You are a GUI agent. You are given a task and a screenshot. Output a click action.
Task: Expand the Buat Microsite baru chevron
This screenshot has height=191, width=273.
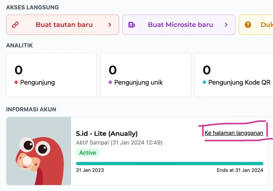[226, 25]
